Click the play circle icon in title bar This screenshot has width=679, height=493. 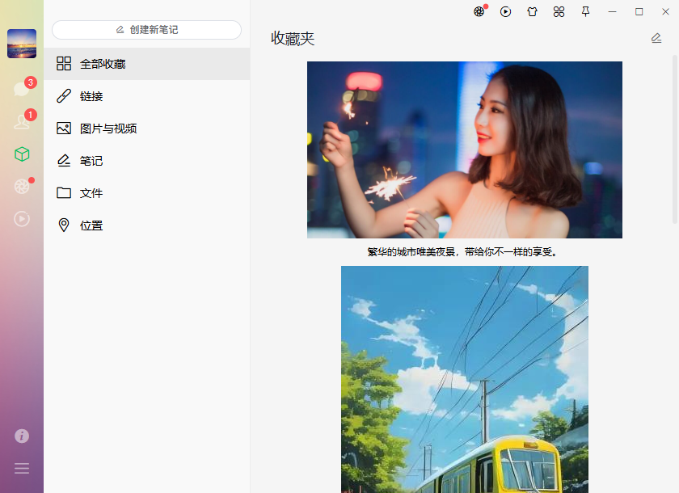coord(505,11)
